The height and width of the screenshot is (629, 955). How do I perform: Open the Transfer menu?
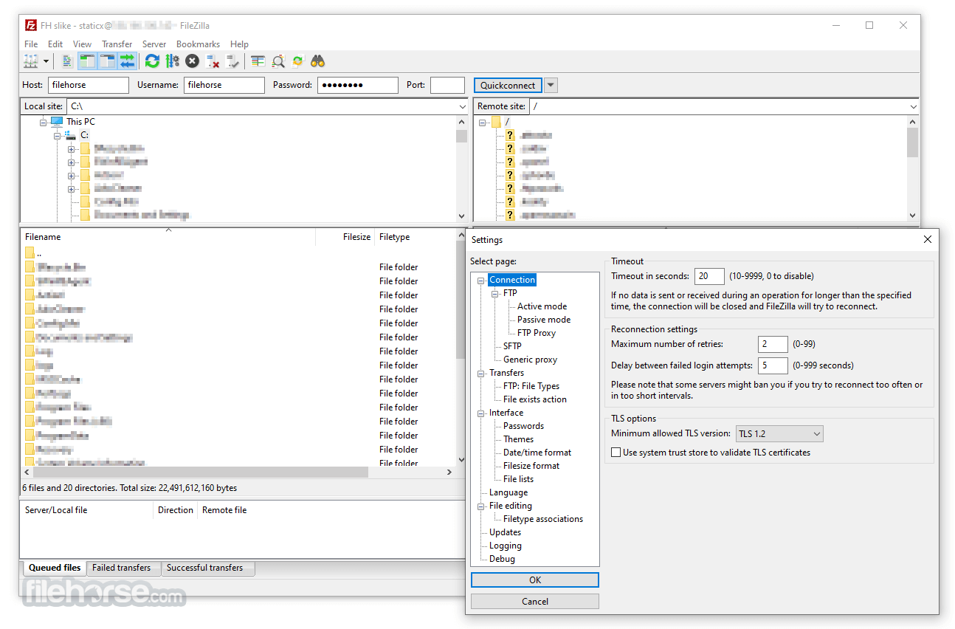coord(117,44)
